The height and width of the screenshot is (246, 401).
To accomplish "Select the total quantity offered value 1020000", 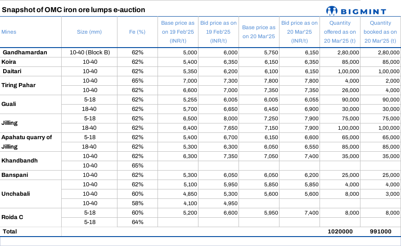I will coord(340,231).
